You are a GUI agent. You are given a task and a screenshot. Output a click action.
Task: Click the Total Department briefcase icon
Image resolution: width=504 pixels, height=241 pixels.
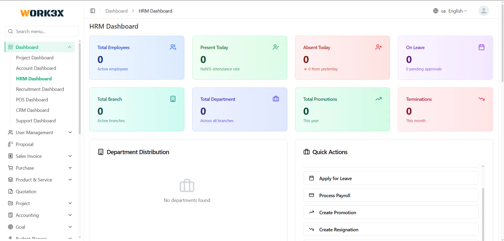tap(276, 99)
